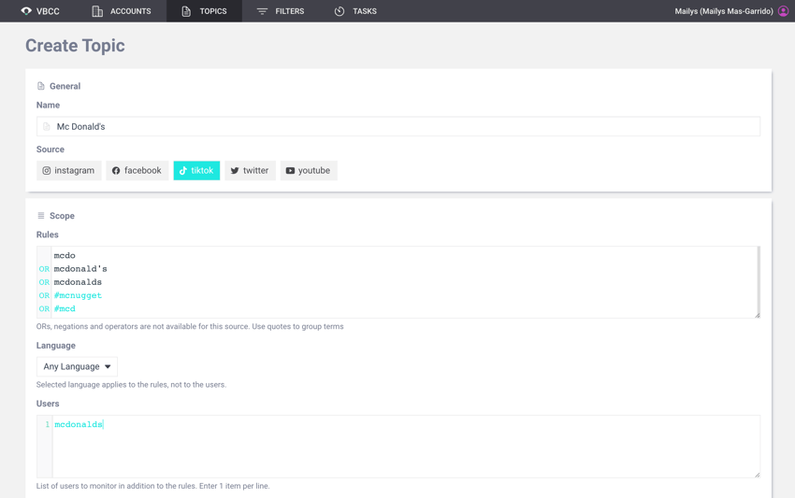Click the Tasks clock icon
795x498 pixels.
pos(340,11)
